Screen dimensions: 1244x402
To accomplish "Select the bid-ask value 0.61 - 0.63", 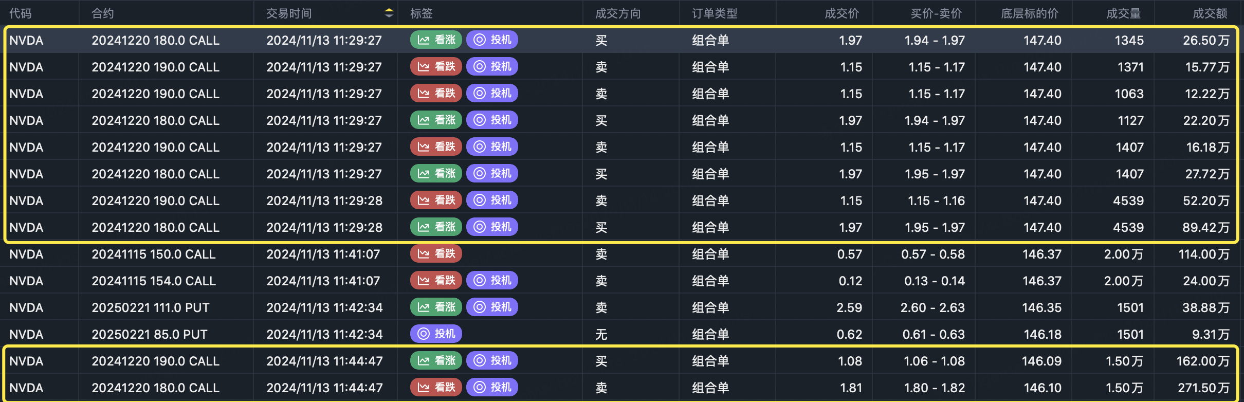I will 934,334.
